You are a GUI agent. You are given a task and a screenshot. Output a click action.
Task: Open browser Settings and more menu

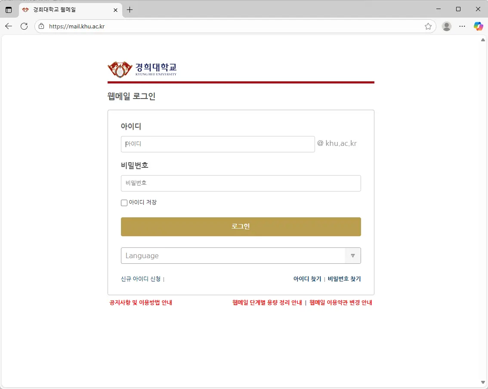point(462,26)
